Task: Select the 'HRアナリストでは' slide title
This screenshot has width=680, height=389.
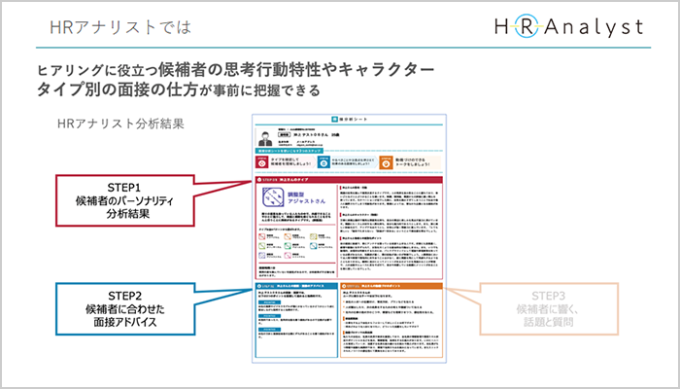Action: [120, 27]
